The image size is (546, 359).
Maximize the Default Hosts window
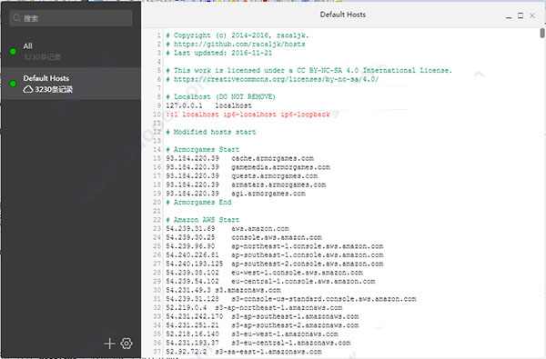coord(521,15)
